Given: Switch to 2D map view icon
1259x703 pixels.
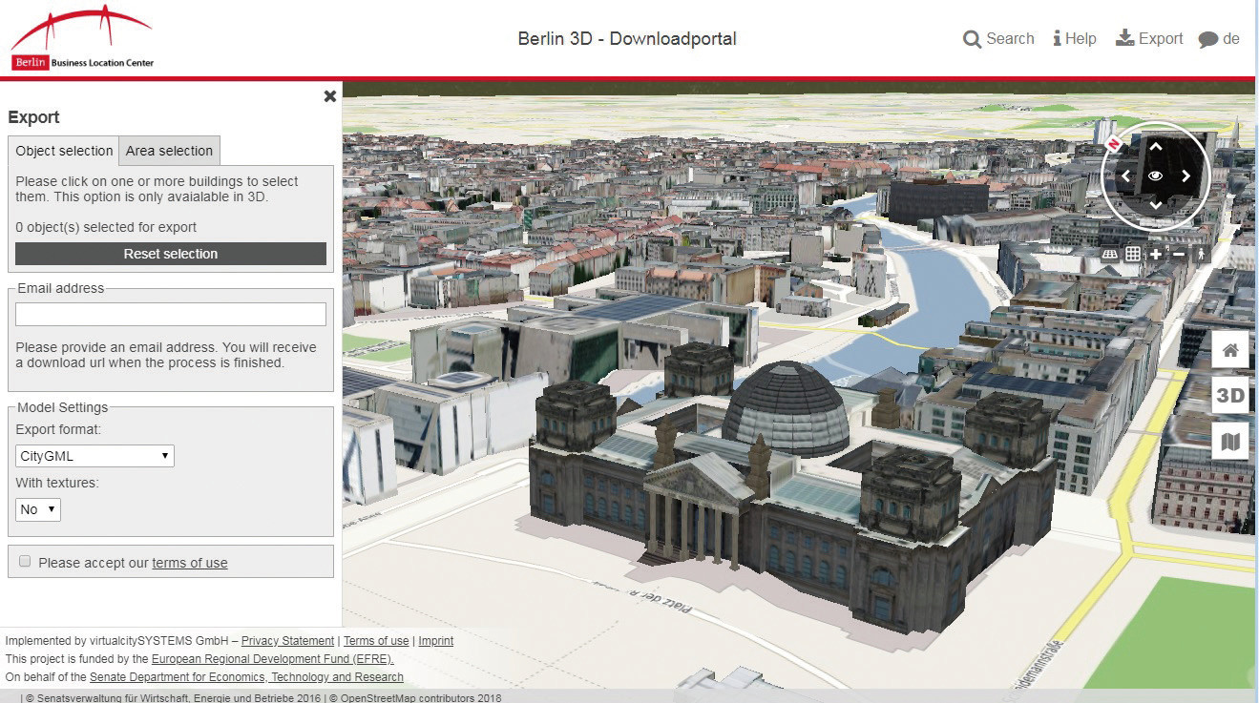Looking at the screenshot, I should click(1230, 441).
